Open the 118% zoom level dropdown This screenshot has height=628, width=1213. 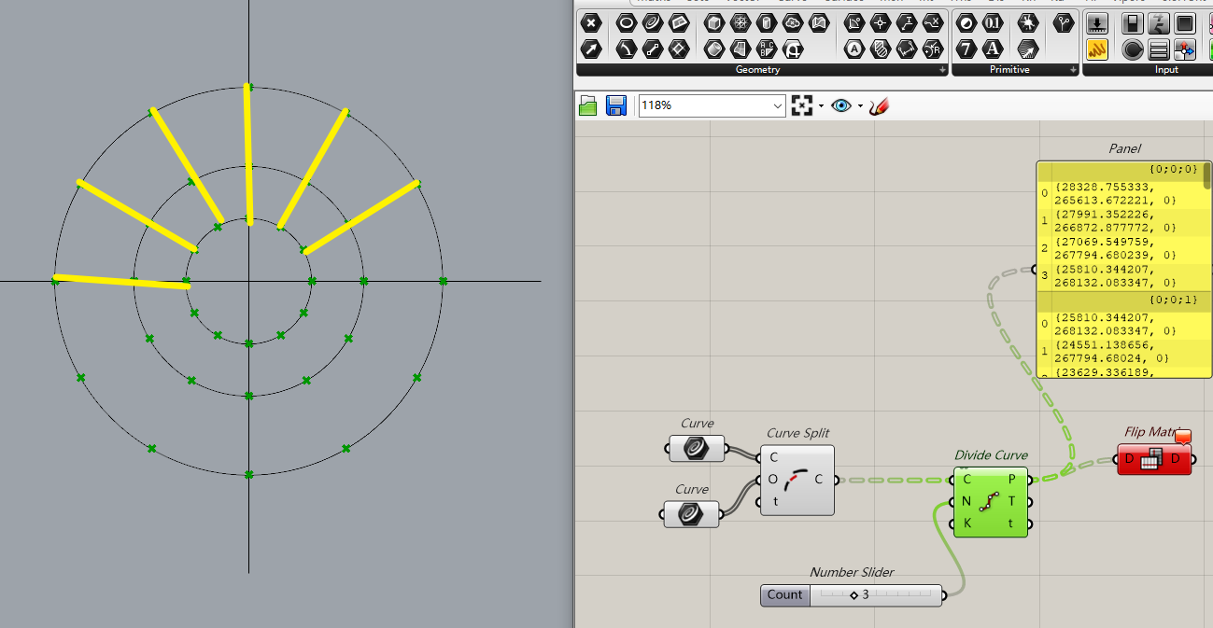(x=779, y=106)
